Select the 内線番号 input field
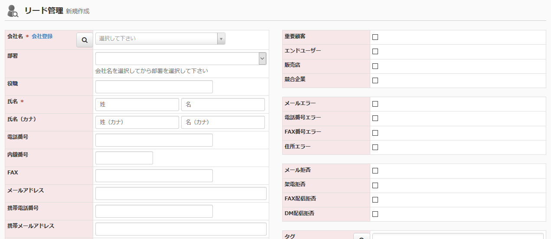This screenshot has width=551, height=239. pos(124,158)
